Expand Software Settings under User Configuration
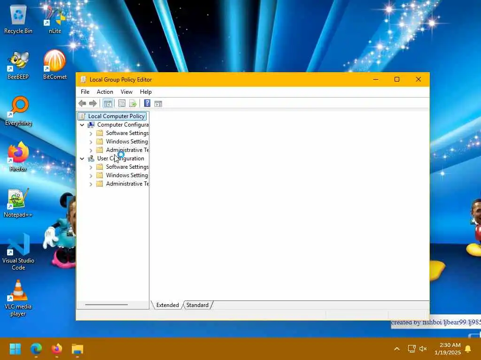481x360 pixels. (x=91, y=167)
